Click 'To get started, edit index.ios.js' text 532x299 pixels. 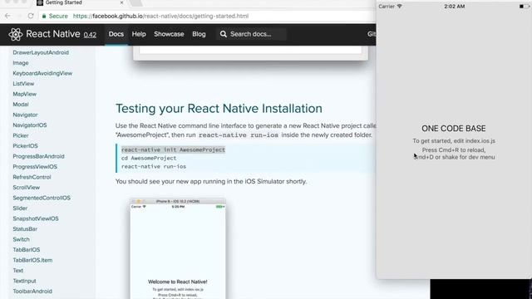tap(454, 140)
